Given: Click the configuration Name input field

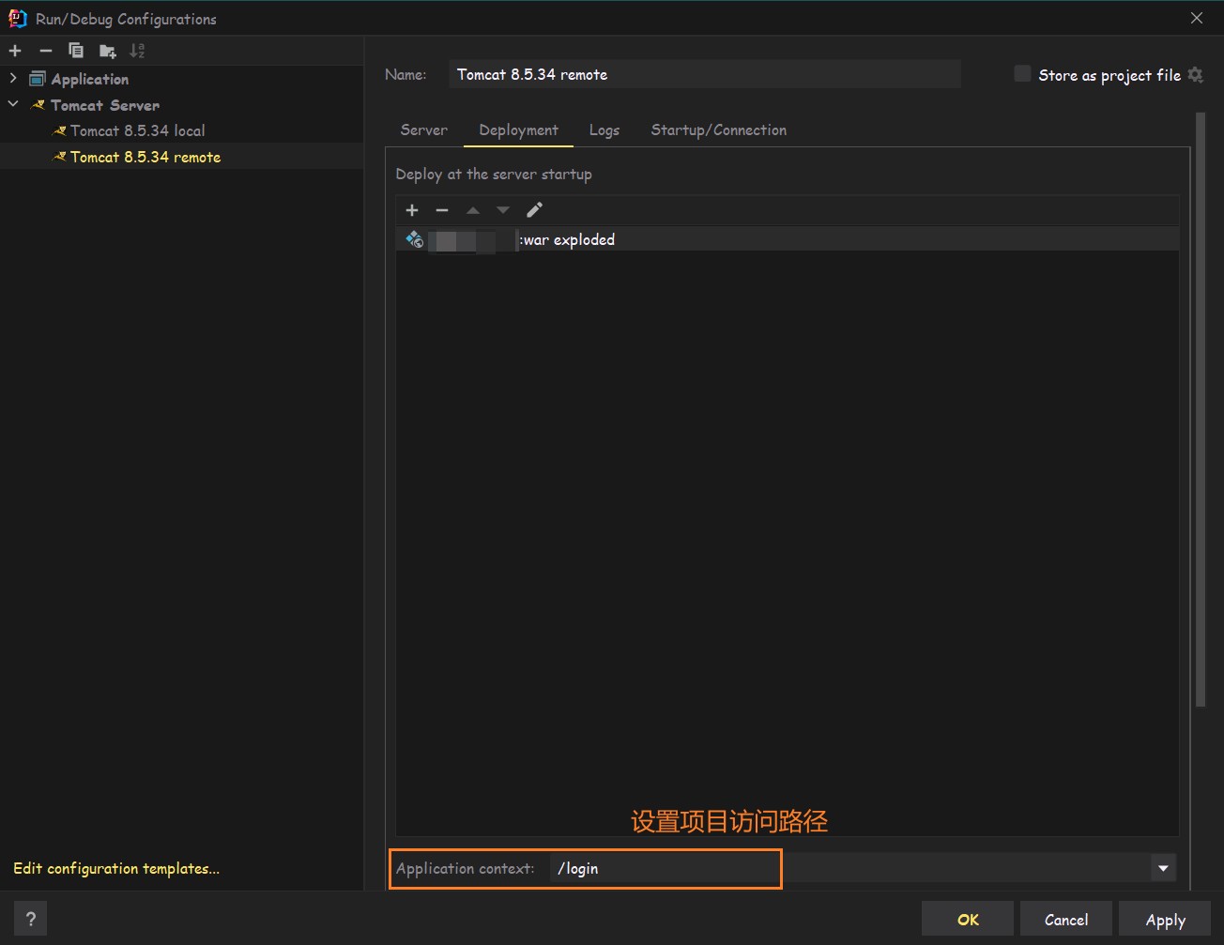Looking at the screenshot, I should [x=704, y=74].
